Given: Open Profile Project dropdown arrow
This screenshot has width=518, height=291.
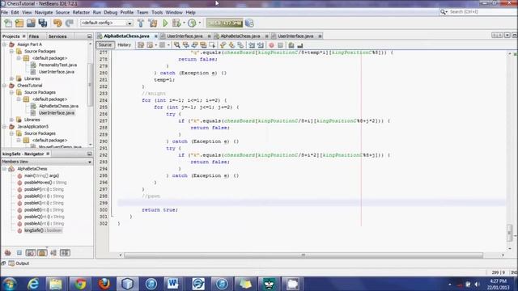Looking at the screenshot, I should (200, 23).
